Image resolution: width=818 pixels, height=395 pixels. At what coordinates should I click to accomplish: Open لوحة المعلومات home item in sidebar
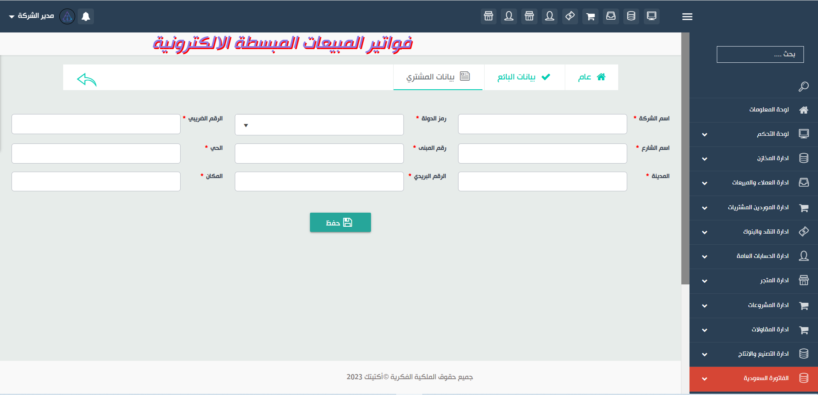[754, 110]
